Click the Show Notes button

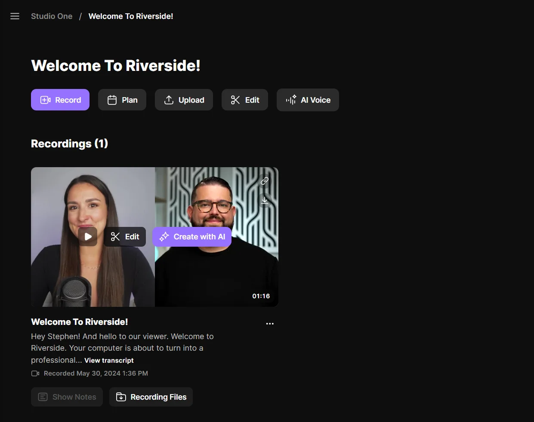point(67,397)
